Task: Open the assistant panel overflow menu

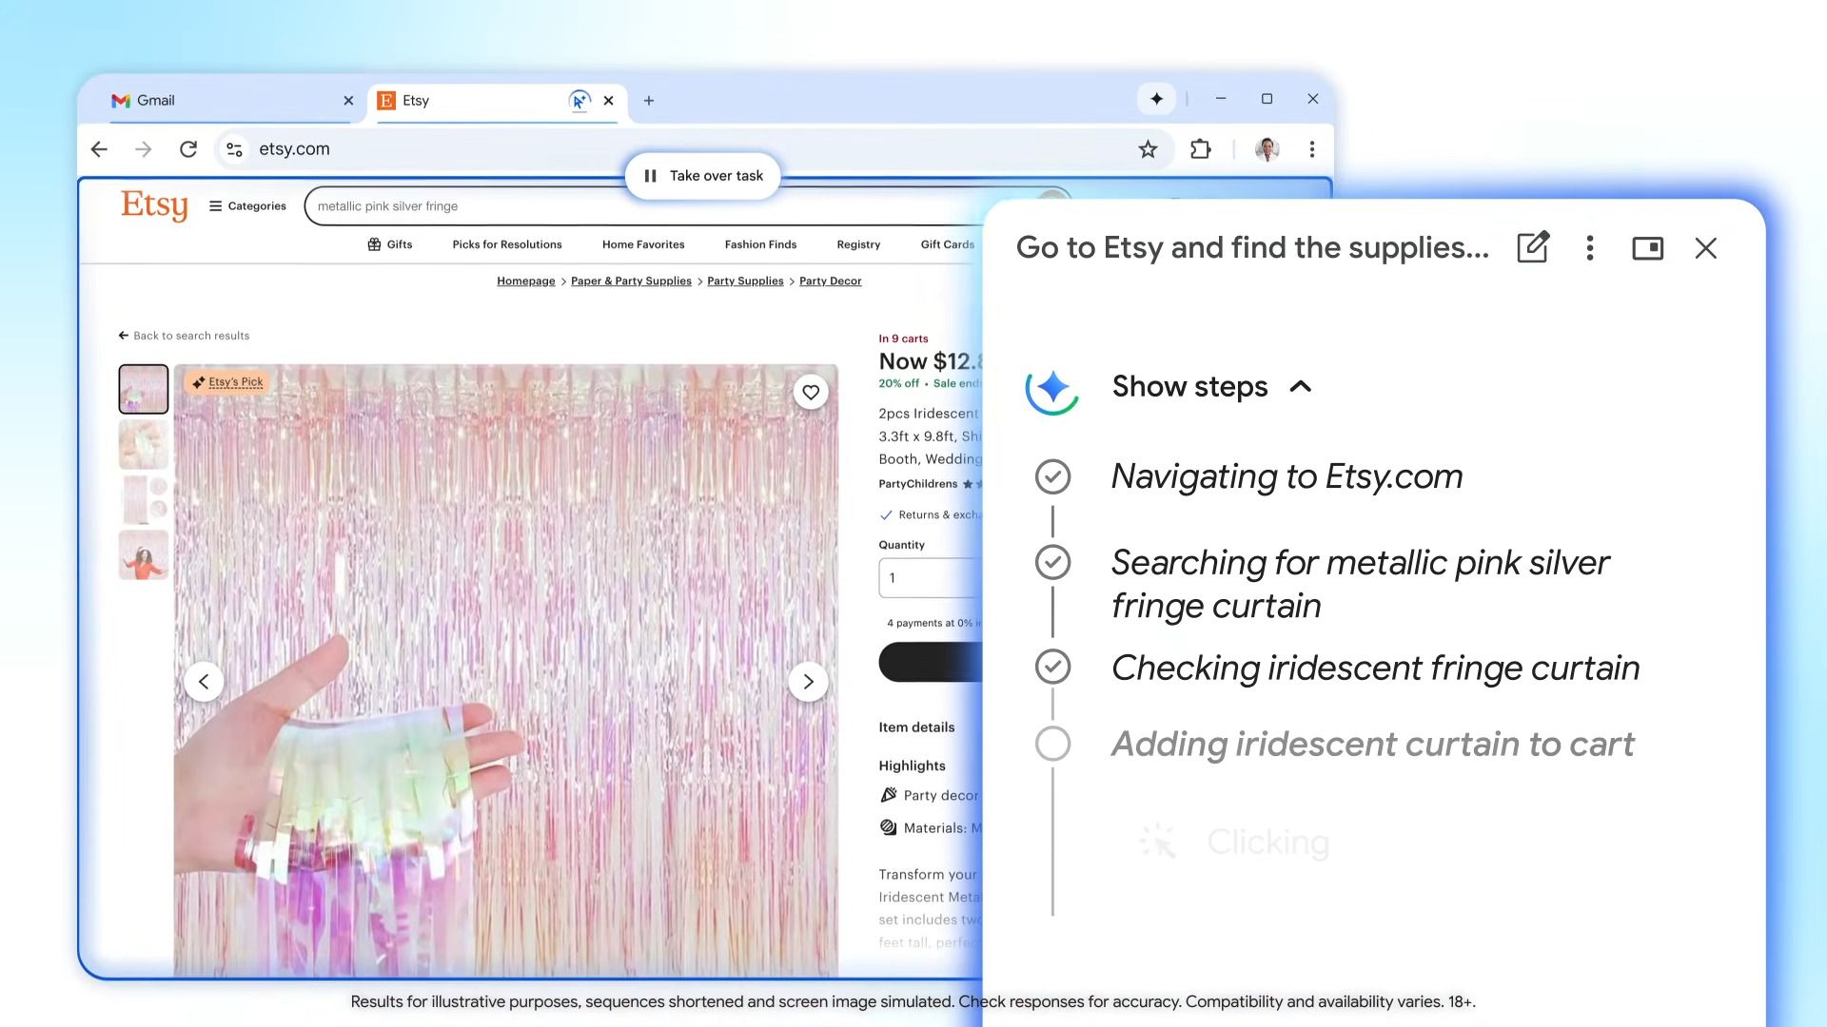Action: (1589, 248)
